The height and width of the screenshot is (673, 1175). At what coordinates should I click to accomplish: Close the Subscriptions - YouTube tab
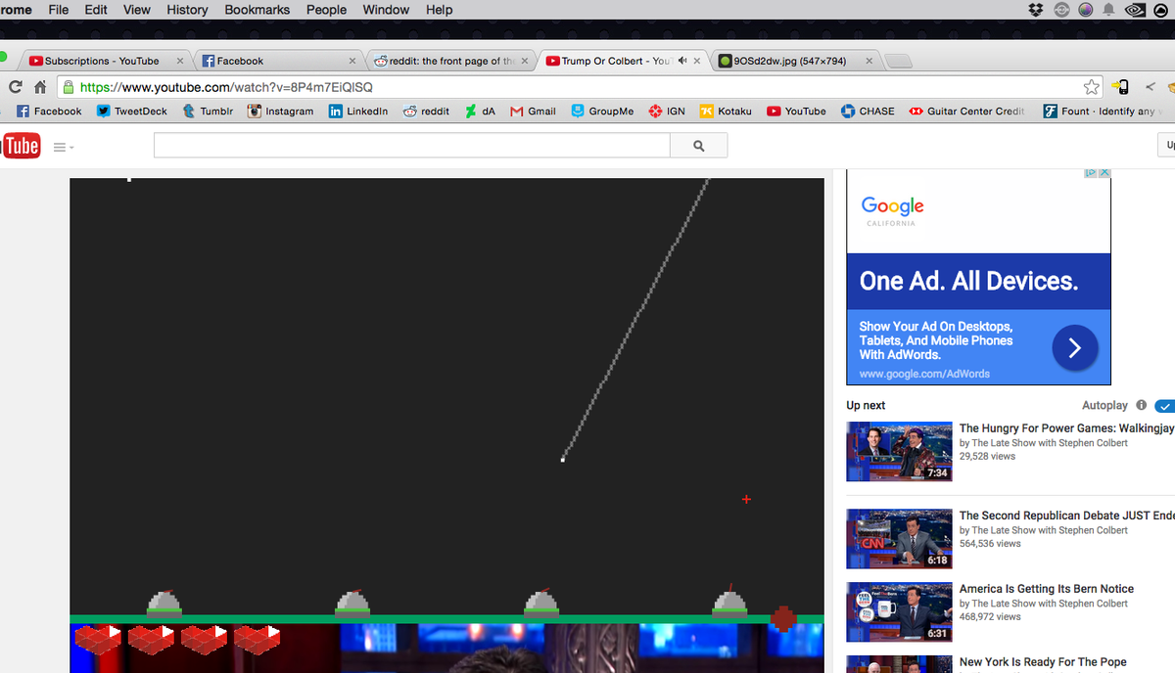point(180,61)
